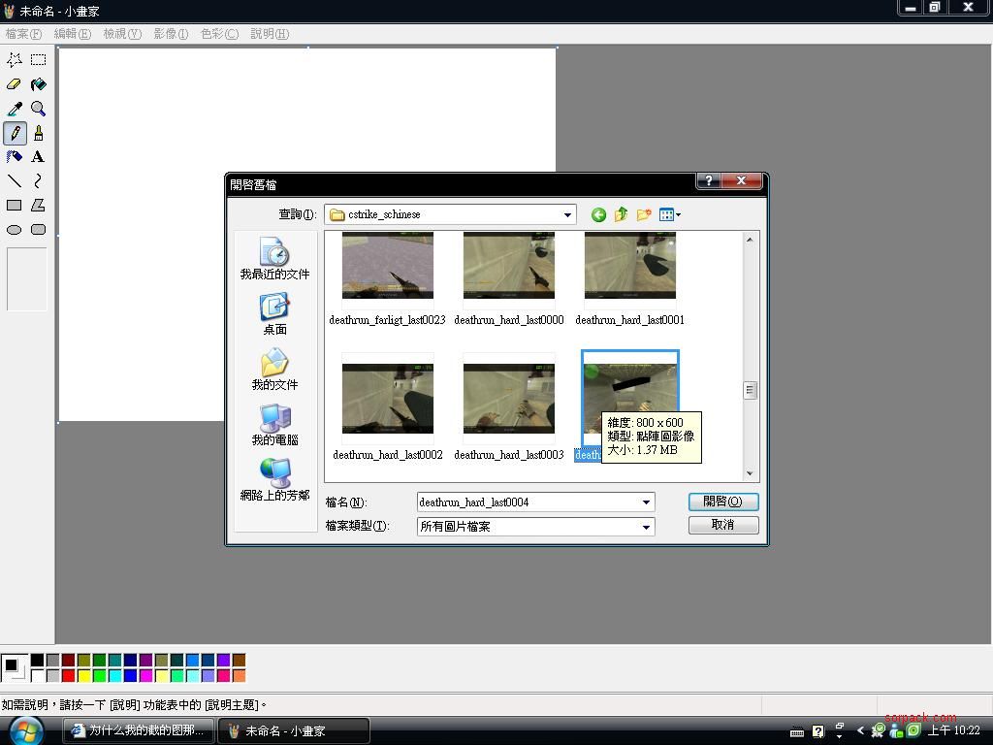Select the Text tool
The height and width of the screenshot is (745, 993).
point(38,156)
